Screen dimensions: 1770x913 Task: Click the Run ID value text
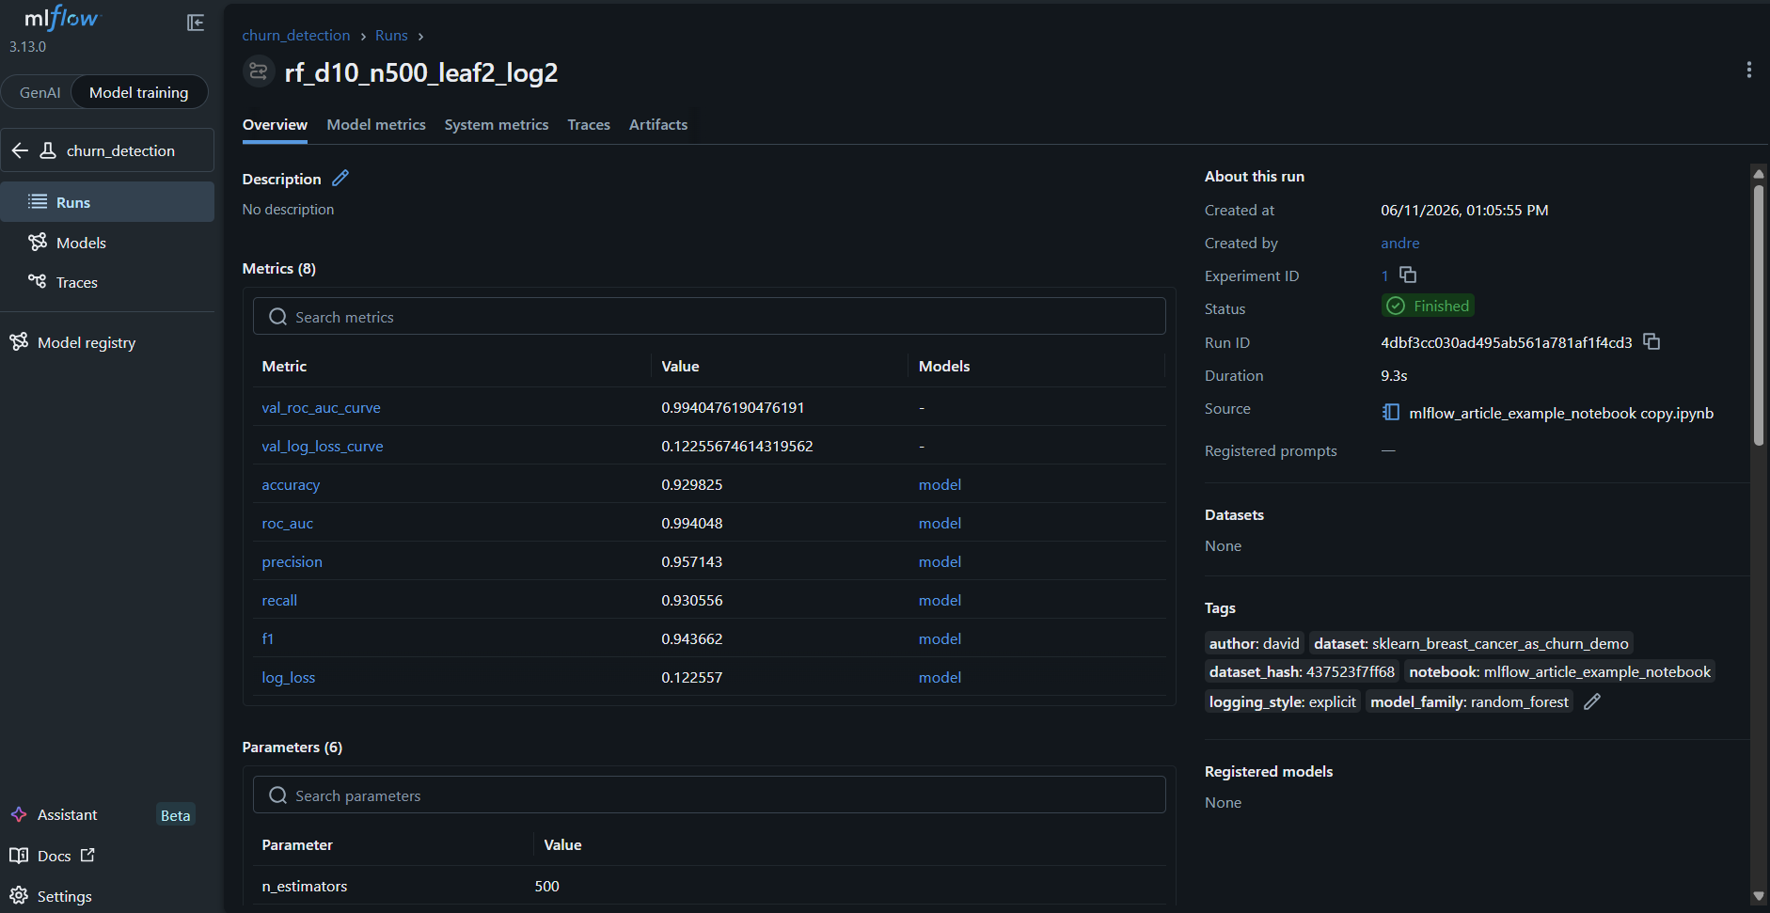1506,342
